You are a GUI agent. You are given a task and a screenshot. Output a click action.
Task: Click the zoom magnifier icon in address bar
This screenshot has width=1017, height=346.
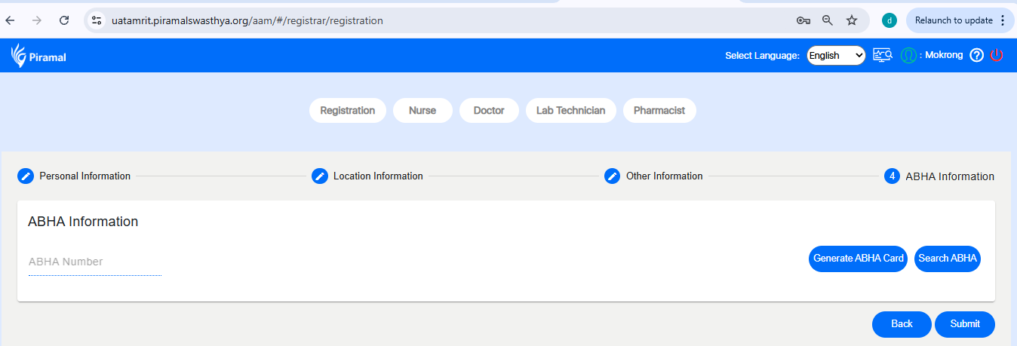828,20
